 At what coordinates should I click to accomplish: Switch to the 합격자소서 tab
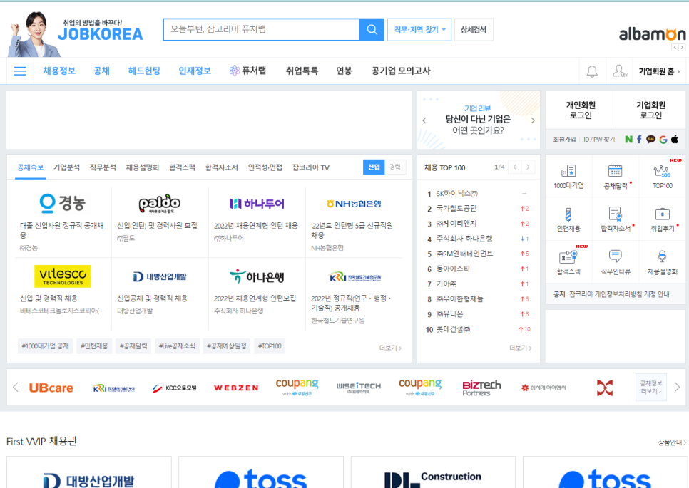pos(221,167)
